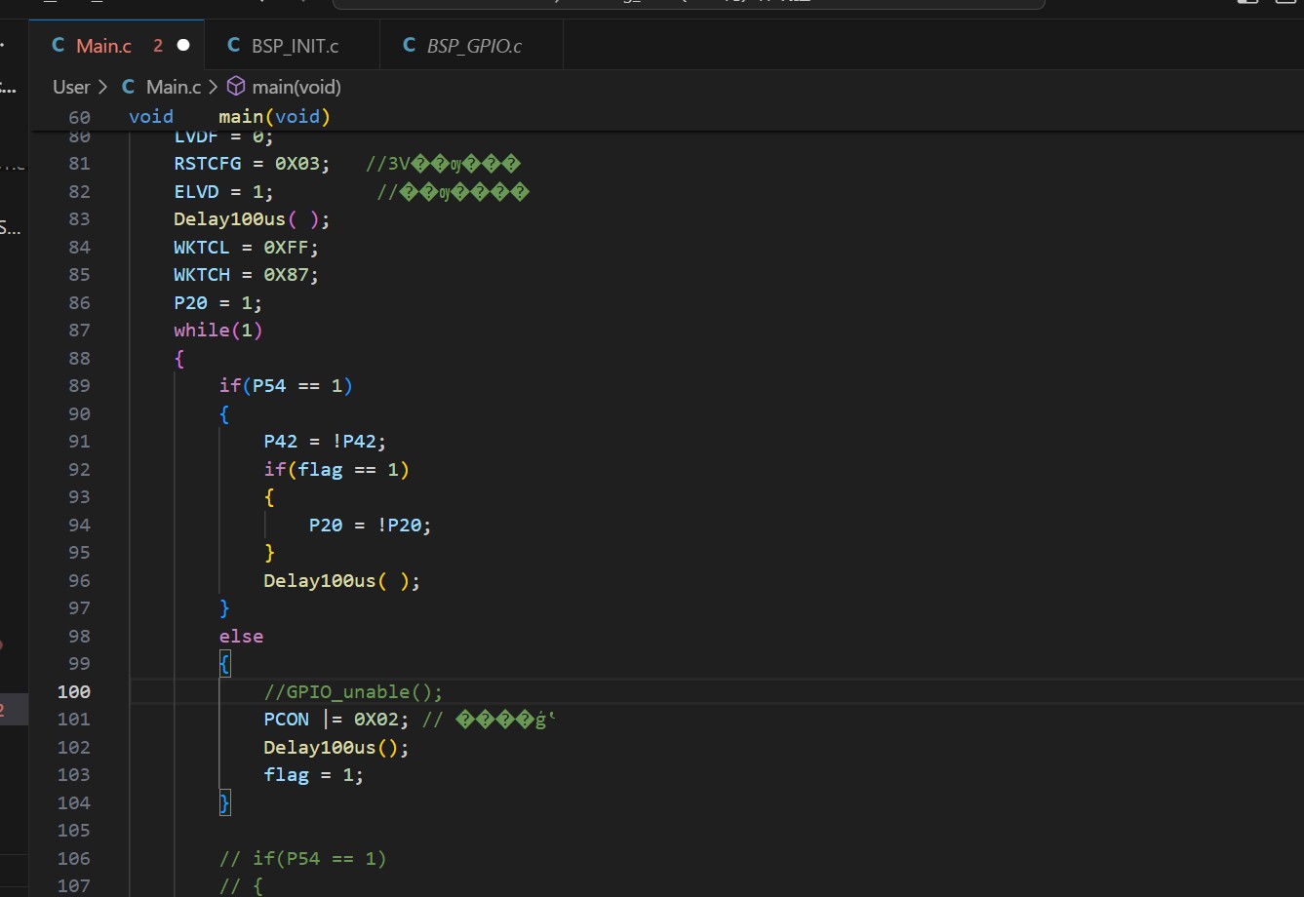Viewport: 1304px width, 897px height.
Task: Click line number 87 in the gutter
Action: coord(79,330)
